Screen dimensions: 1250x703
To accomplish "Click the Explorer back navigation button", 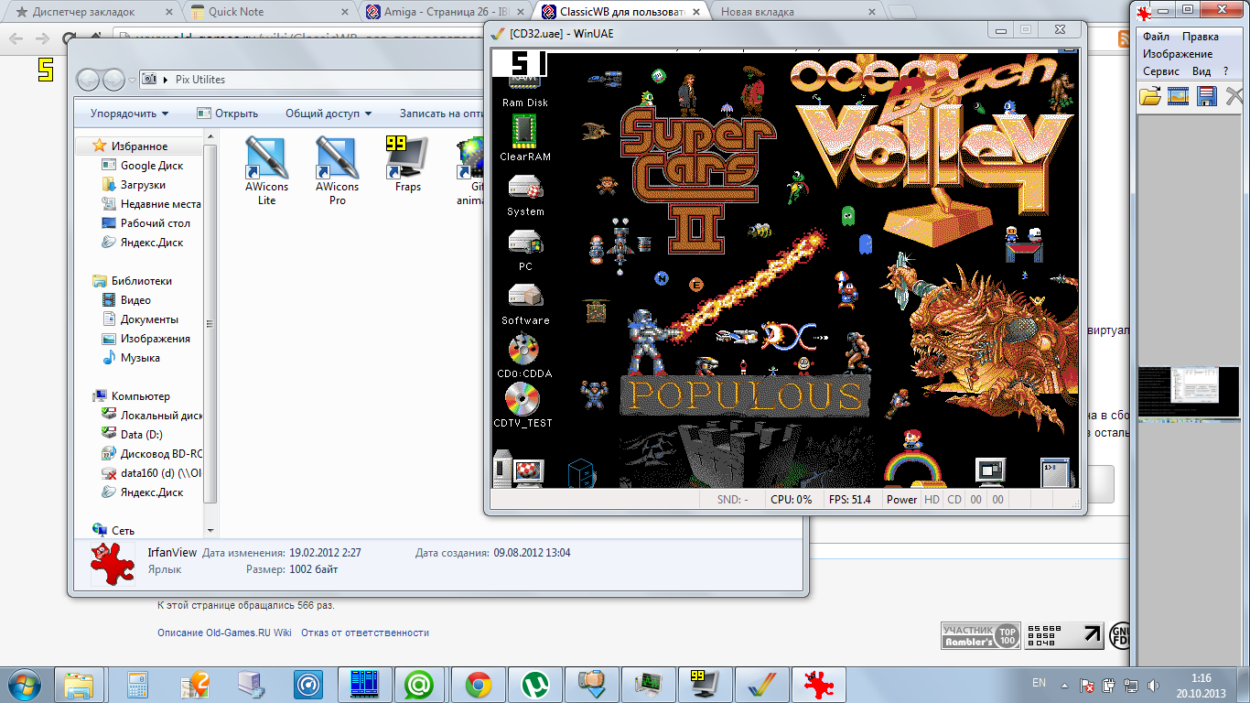I will (x=90, y=80).
